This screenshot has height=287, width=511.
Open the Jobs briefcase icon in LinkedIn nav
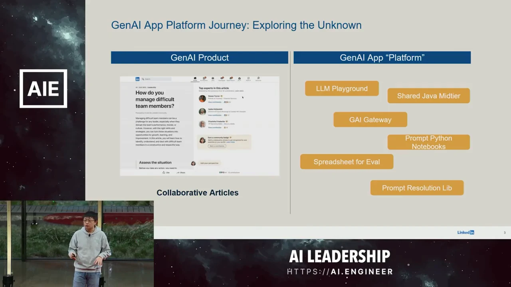(x=213, y=79)
